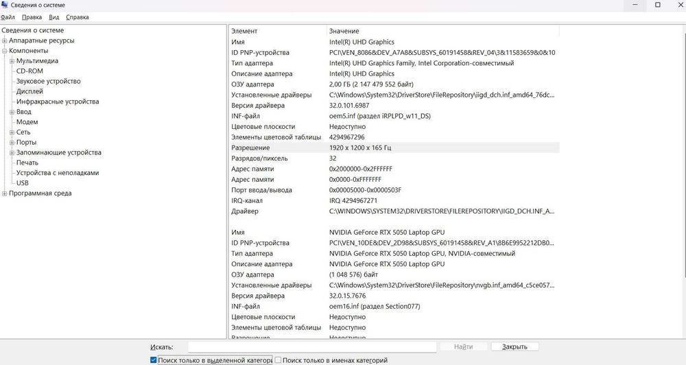Click the Intel PNP ID starting PCI\VEN_8086
The height and width of the screenshot is (365, 686).
(x=442, y=53)
